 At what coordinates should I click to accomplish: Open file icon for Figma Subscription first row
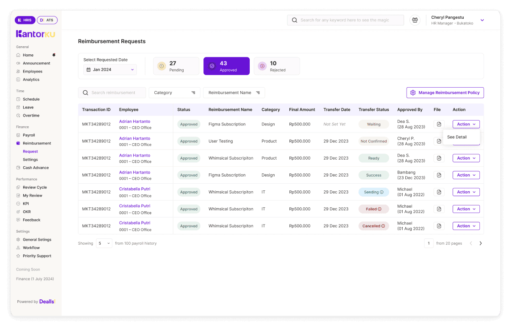point(439,125)
